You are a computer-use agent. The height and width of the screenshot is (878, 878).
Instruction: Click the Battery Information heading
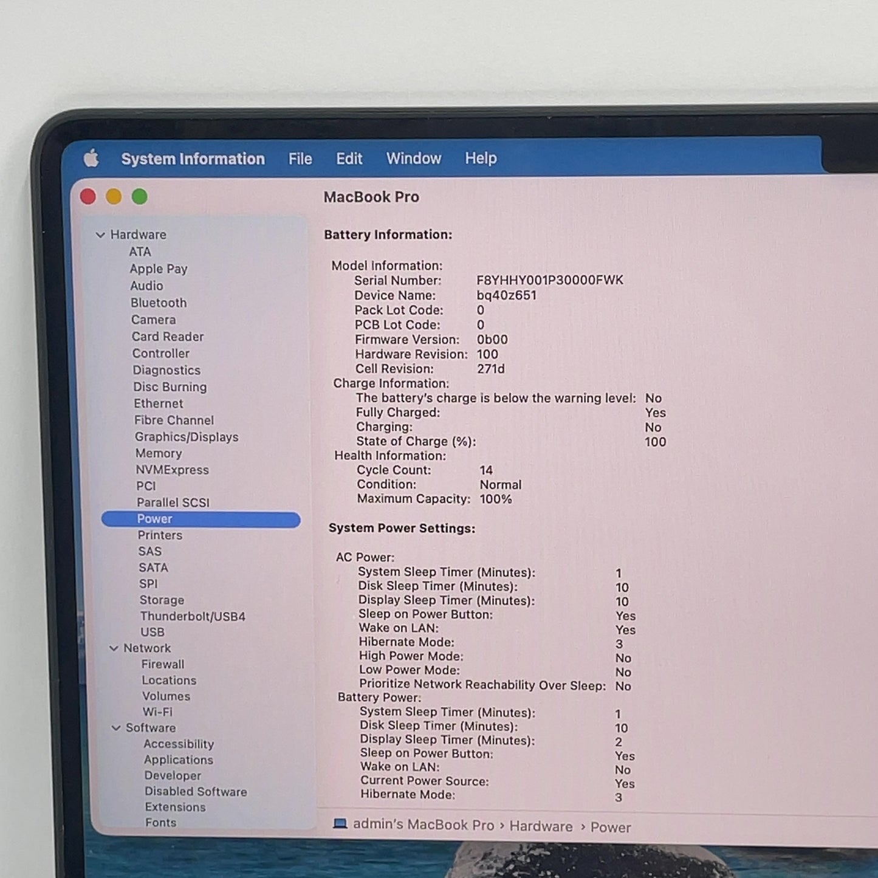(x=388, y=235)
